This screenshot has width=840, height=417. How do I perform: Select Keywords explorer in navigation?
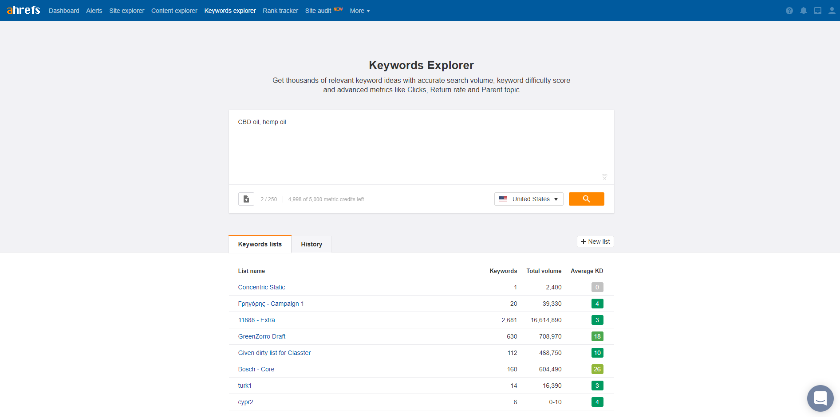230,11
